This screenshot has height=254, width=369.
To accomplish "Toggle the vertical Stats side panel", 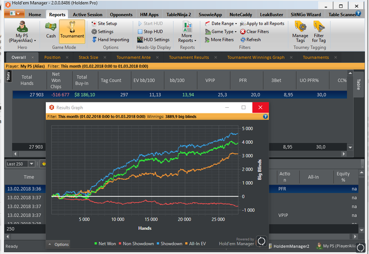I will tap(8, 76).
